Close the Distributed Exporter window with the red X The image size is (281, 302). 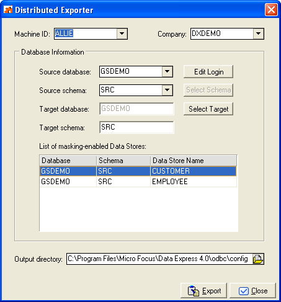271,9
